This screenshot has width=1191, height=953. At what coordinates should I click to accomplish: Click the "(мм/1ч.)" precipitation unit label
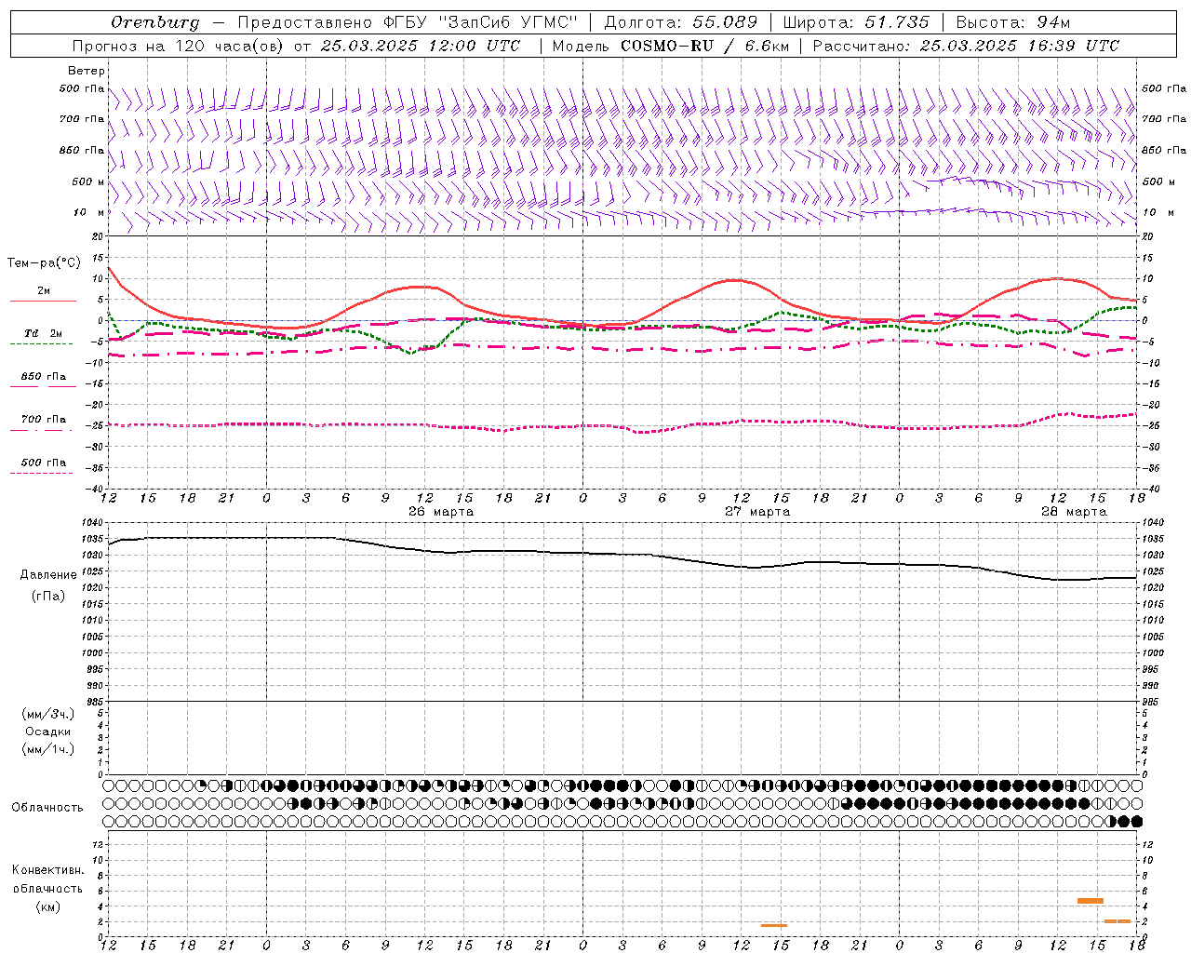(x=48, y=749)
